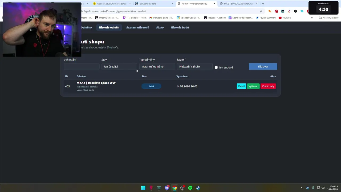341x192 pixels.
Task: Open the Doručená pošta Gmail bookmark
Action: pos(161,18)
